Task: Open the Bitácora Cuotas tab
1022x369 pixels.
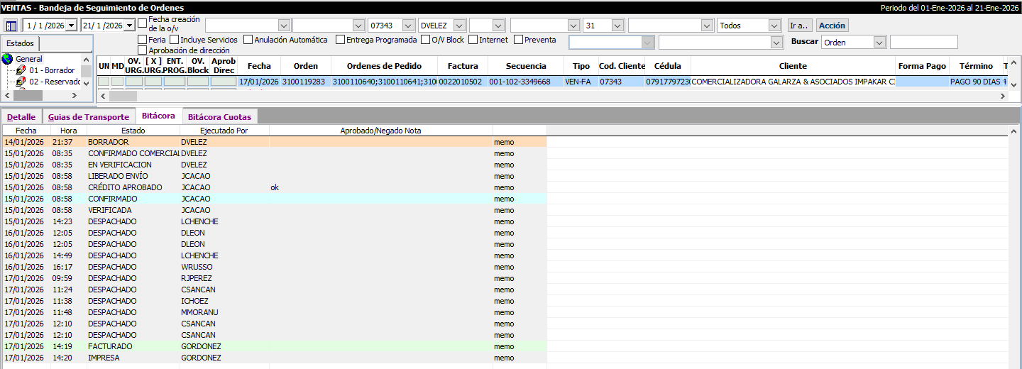Action: 219,117
